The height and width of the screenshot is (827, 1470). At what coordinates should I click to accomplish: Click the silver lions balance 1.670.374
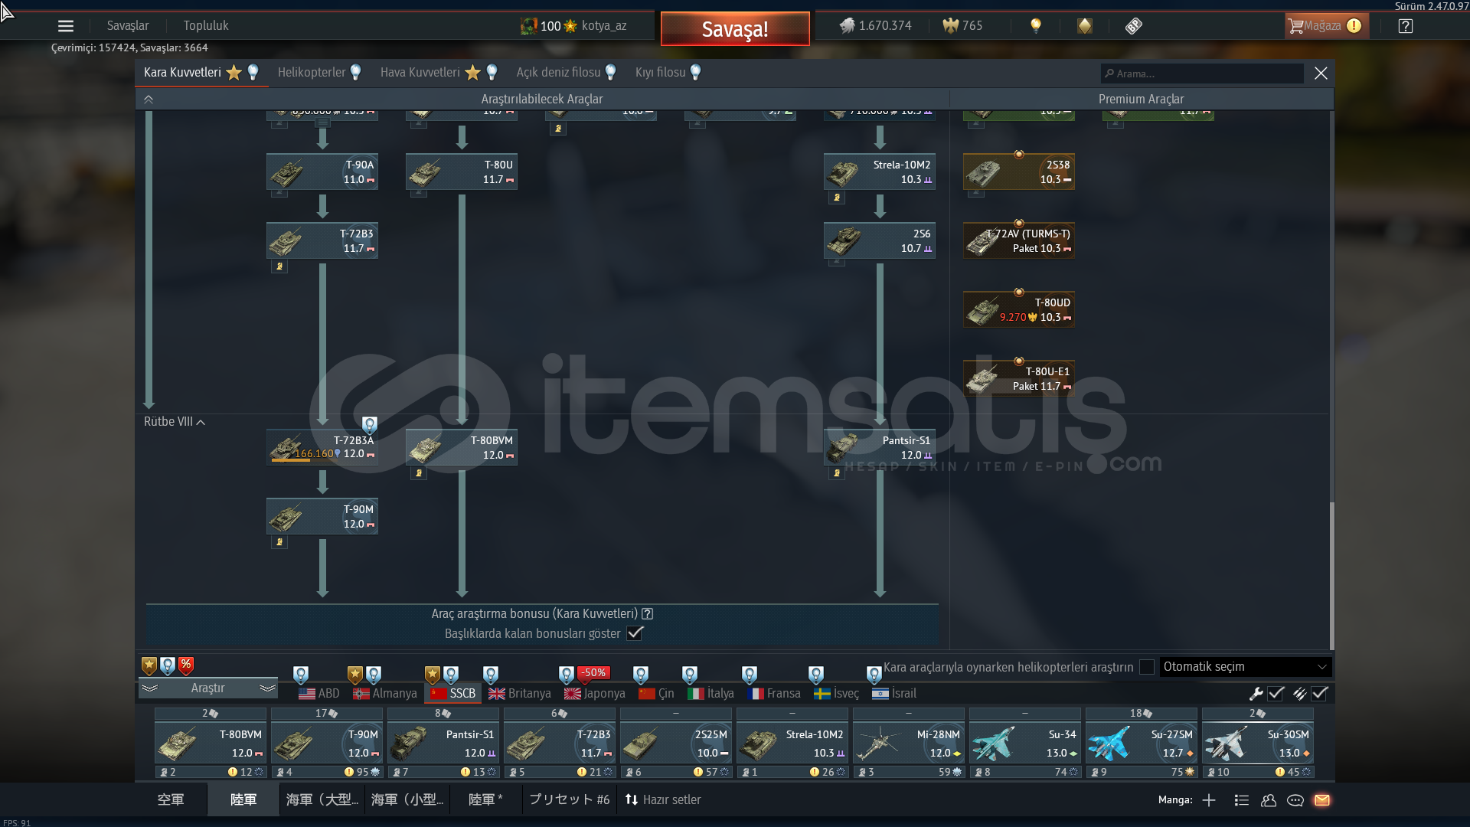tap(875, 25)
